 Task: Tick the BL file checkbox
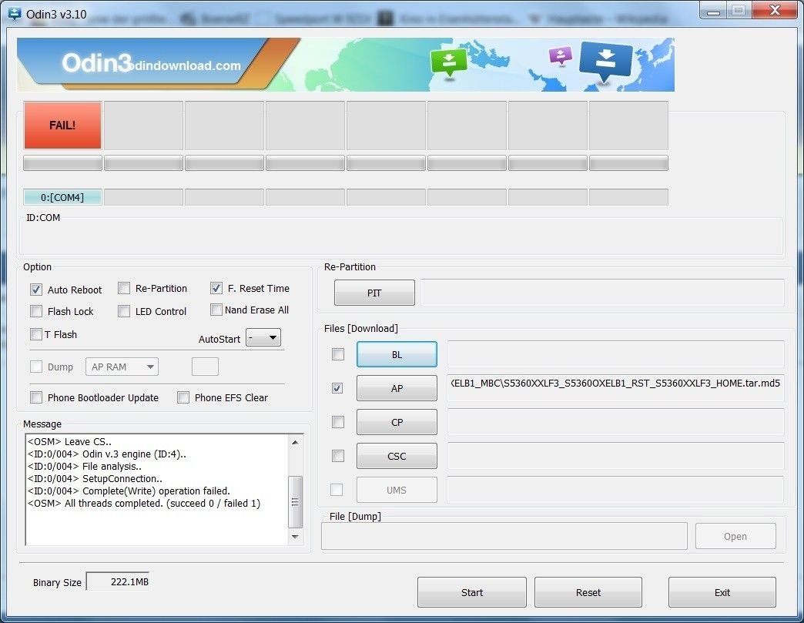338,354
